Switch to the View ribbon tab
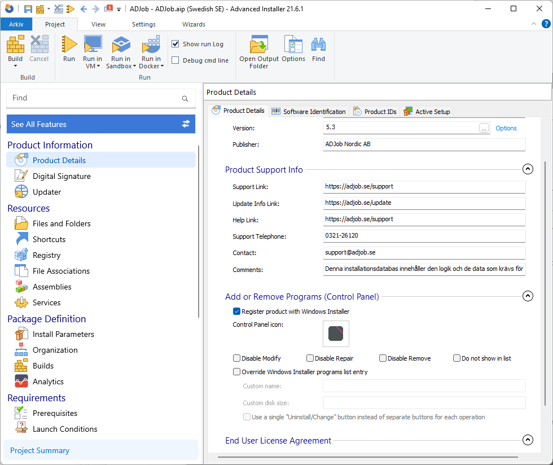Image resolution: width=553 pixels, height=465 pixels. [98, 24]
